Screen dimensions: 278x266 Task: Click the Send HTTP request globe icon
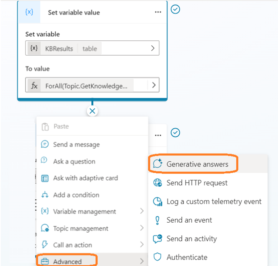click(157, 183)
